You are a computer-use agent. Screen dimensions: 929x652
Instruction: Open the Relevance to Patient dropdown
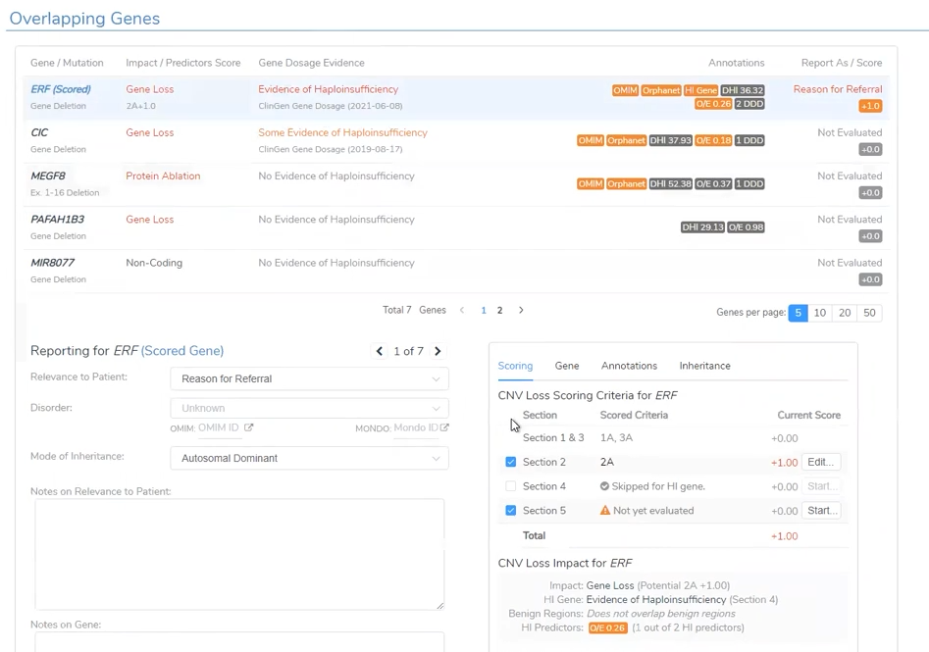click(310, 378)
